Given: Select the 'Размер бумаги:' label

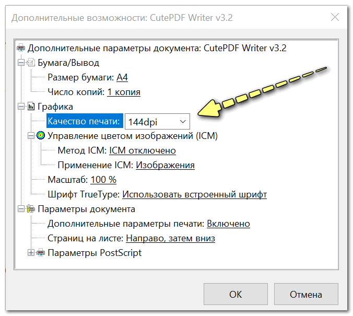Looking at the screenshot, I should point(81,77).
